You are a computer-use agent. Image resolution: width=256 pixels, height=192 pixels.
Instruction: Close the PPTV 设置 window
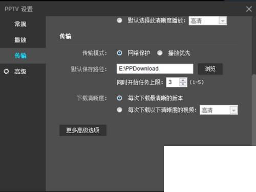(249, 9)
